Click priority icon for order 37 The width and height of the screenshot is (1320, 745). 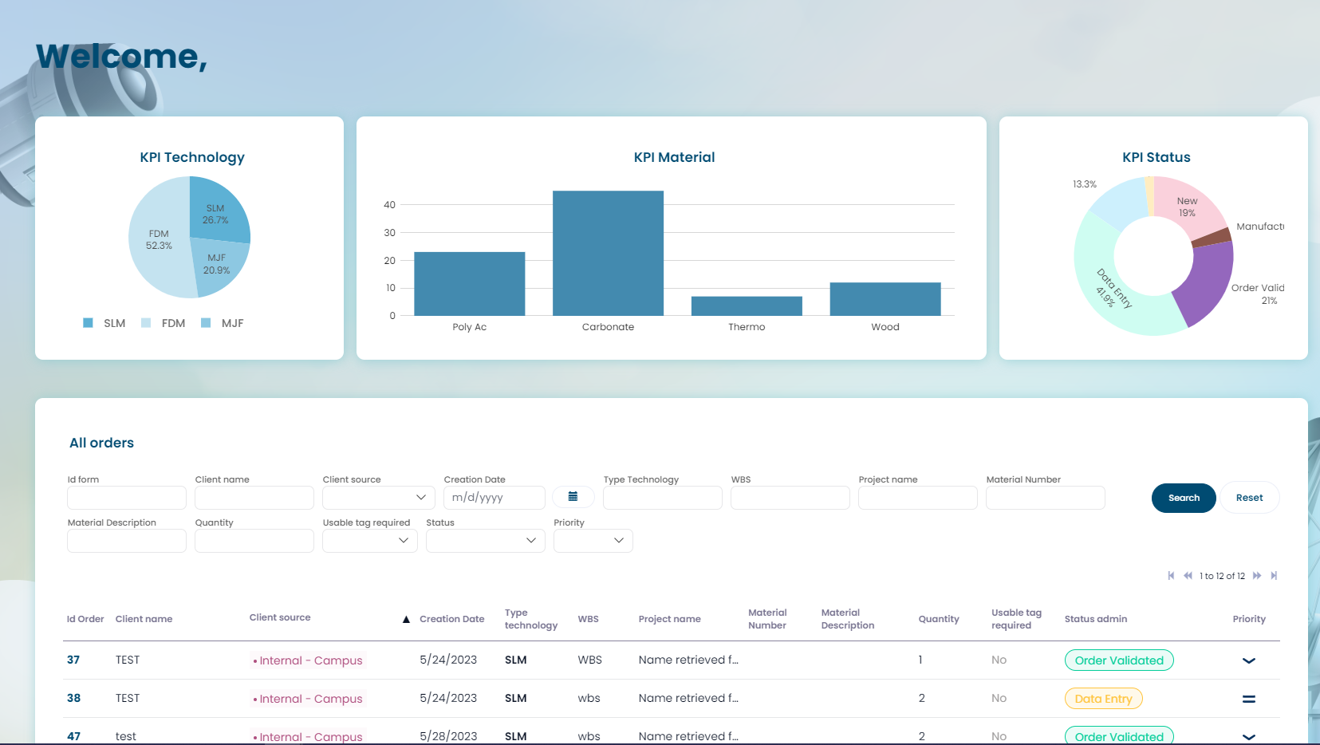pos(1248,660)
